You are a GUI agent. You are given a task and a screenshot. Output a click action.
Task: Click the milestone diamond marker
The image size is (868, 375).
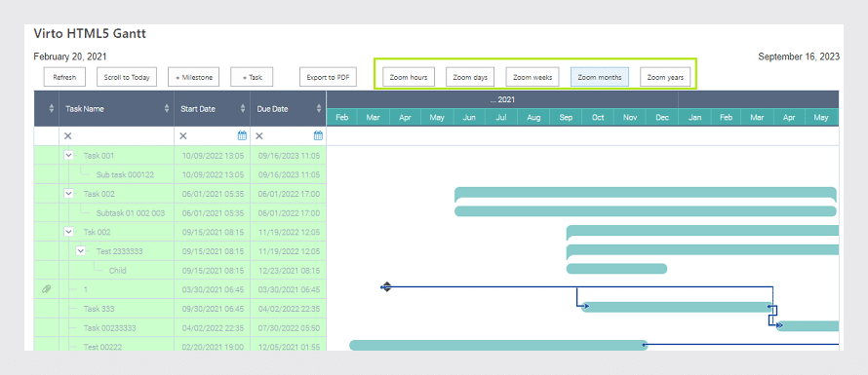pyautogui.click(x=386, y=287)
